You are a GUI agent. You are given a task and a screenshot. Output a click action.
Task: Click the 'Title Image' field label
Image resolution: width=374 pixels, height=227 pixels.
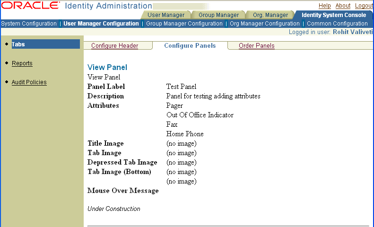click(x=105, y=143)
